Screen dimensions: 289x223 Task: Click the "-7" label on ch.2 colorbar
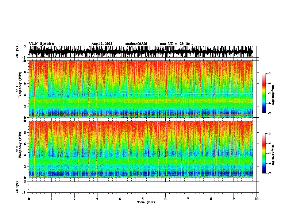point(269,173)
